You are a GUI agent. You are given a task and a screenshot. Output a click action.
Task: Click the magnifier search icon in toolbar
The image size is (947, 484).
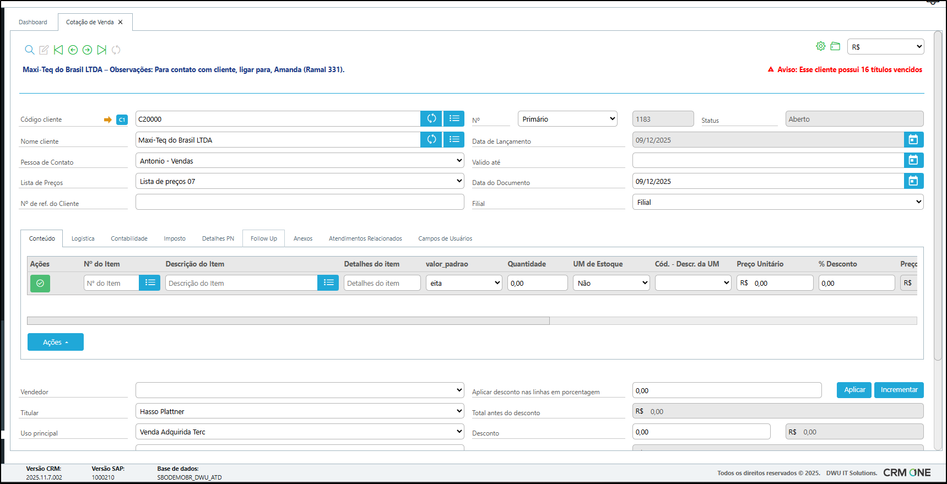[x=30, y=50]
